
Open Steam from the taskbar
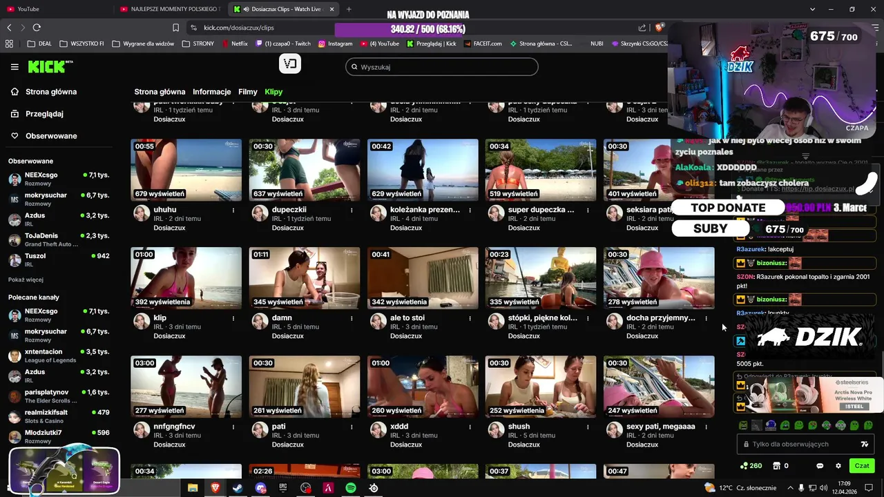pyautogui.click(x=238, y=488)
